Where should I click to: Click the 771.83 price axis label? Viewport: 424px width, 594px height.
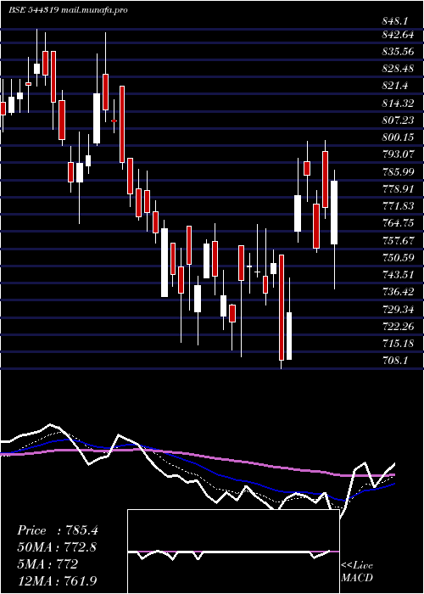[397, 205]
